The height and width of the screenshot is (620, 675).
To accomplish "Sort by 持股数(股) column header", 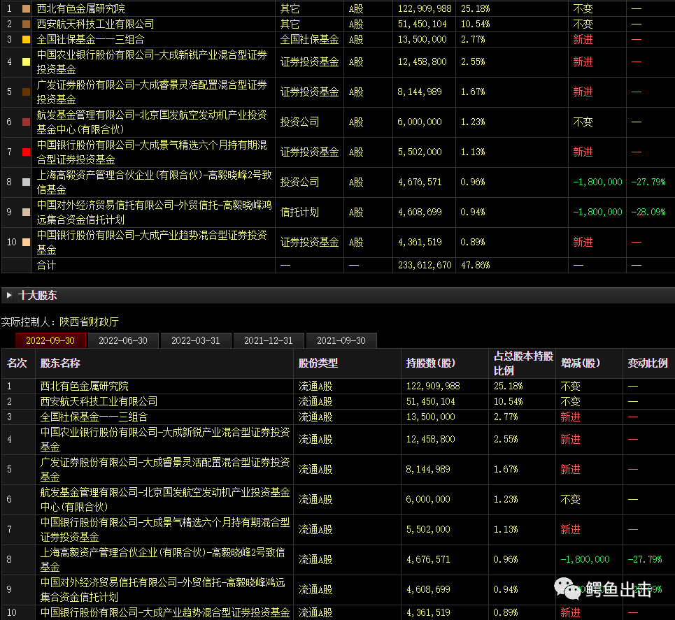I will coord(430,363).
